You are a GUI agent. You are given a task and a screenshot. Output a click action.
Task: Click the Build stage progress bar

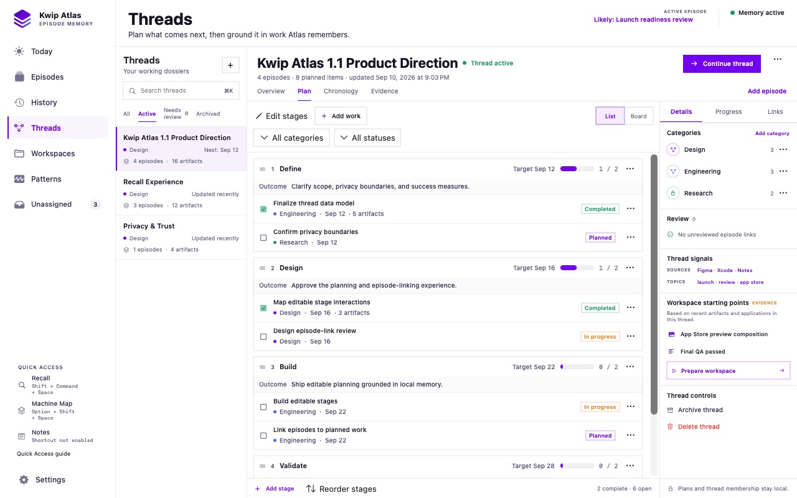pos(577,367)
